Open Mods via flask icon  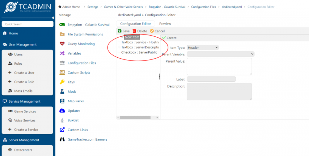(x=62, y=92)
